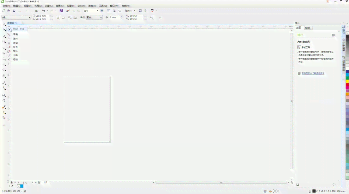Screen dimensions: 349x194
Task: Select the Text (字) tool
Action: pos(4,76)
